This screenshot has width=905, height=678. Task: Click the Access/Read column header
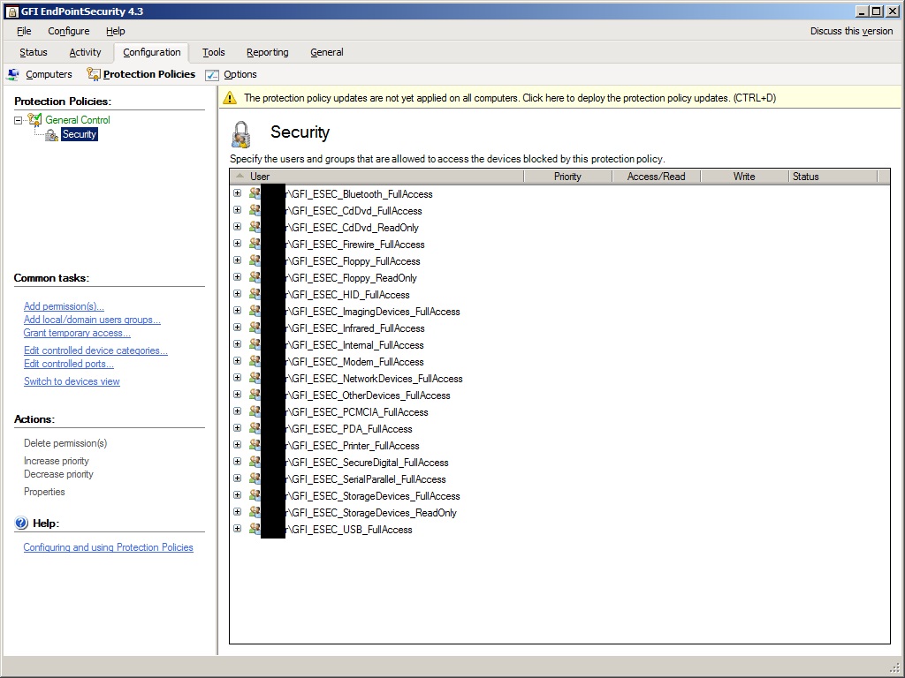pos(657,177)
